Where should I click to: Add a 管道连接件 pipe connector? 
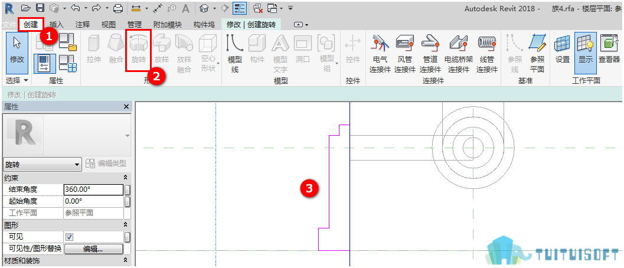click(430, 53)
